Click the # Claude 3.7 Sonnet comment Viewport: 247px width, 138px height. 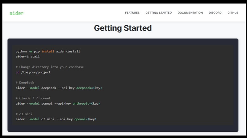click(x=33, y=98)
